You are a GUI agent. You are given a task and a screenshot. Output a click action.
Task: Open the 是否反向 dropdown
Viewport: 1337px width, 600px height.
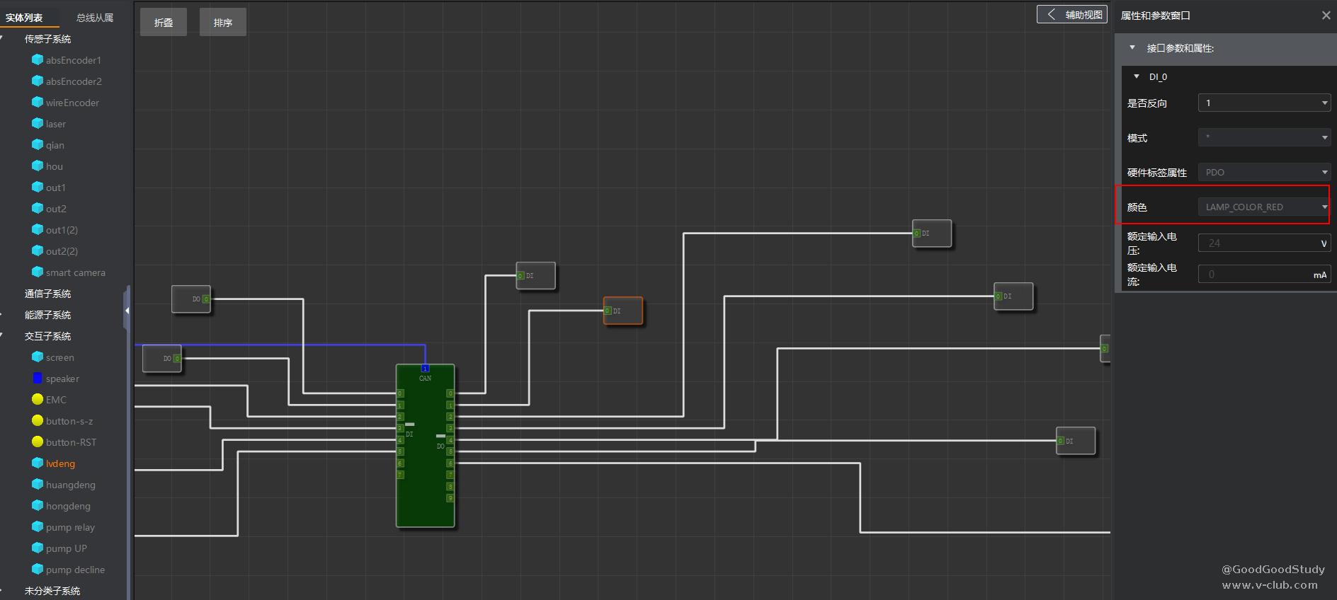click(x=1264, y=103)
